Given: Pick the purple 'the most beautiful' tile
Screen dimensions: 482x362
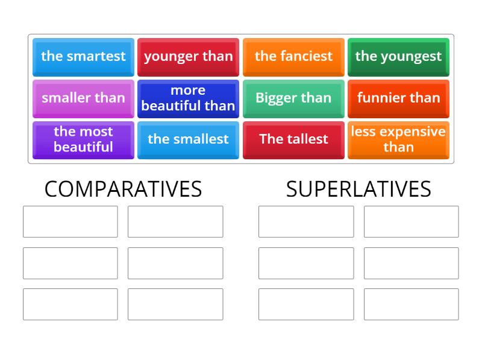Looking at the screenshot, I should (83, 139).
